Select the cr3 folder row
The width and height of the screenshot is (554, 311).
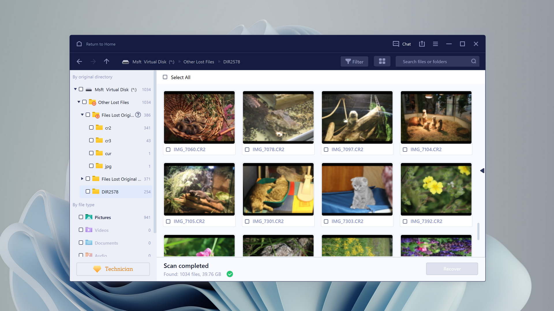[116, 140]
